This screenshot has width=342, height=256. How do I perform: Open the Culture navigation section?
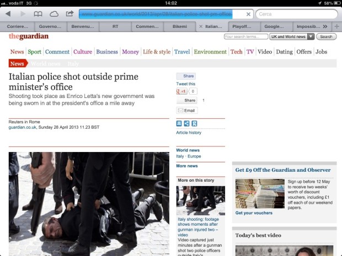(83, 52)
